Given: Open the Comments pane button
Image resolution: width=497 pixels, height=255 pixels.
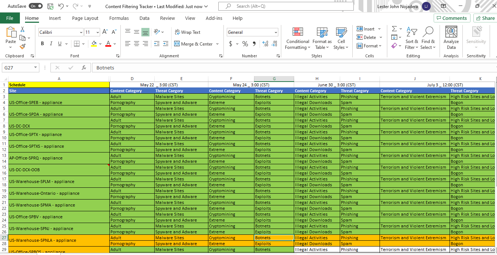Looking at the screenshot, I should coord(452,18).
